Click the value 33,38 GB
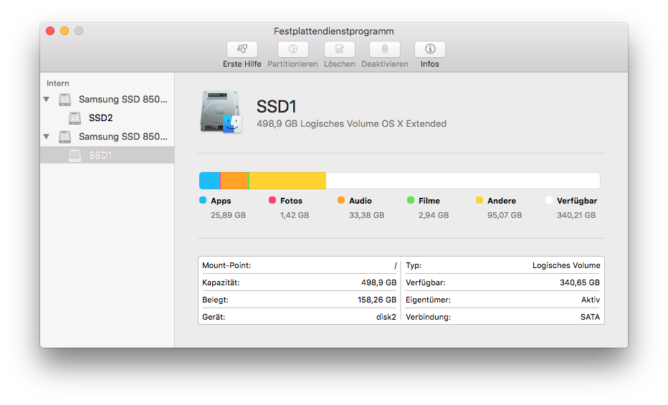Viewport: 668px width, 405px height. tap(367, 215)
